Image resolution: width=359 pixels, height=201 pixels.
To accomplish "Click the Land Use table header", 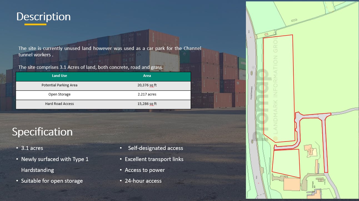I will [x=59, y=76].
